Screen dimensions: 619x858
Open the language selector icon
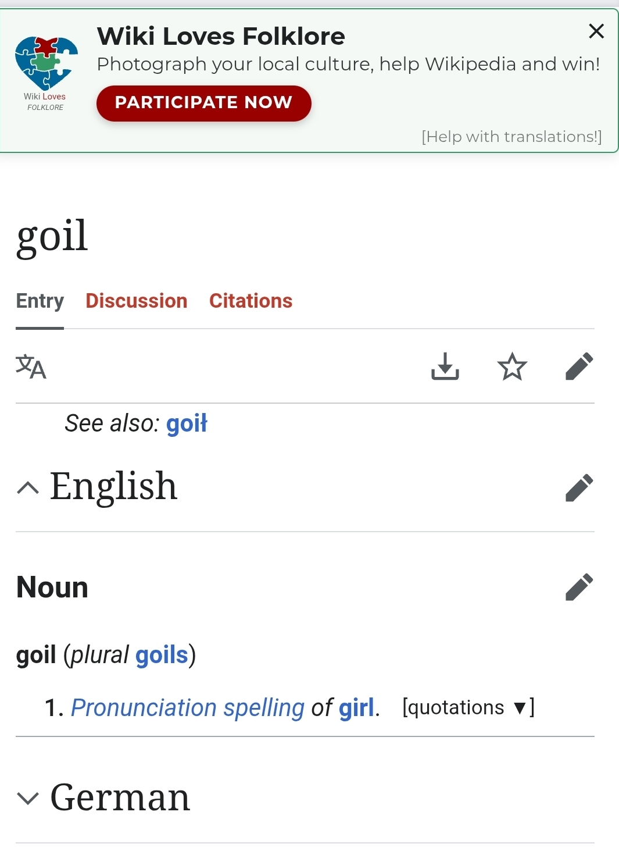click(31, 366)
